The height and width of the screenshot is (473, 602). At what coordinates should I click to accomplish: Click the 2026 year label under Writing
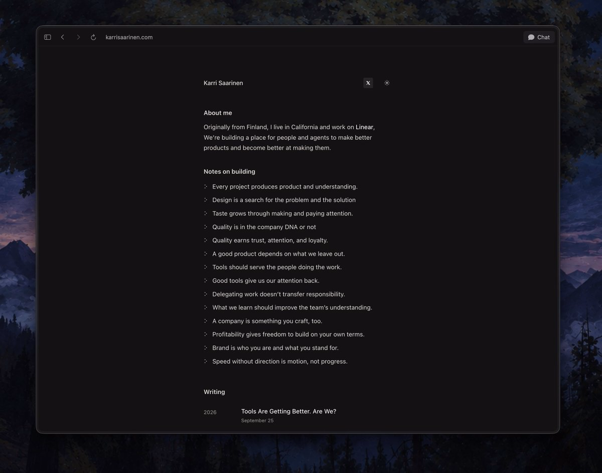(210, 412)
